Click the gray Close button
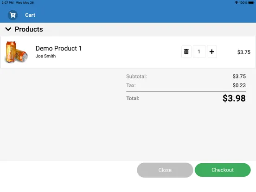This screenshot has height=192, width=256. coord(165,170)
